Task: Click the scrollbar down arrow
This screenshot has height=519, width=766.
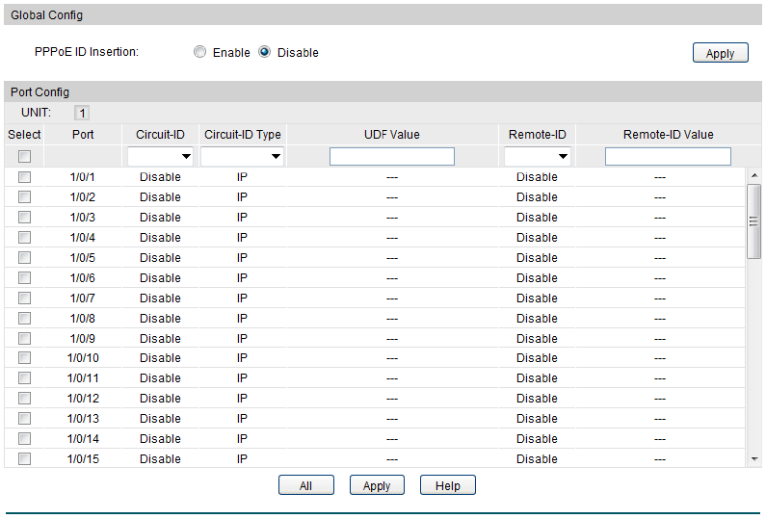Action: 754,459
